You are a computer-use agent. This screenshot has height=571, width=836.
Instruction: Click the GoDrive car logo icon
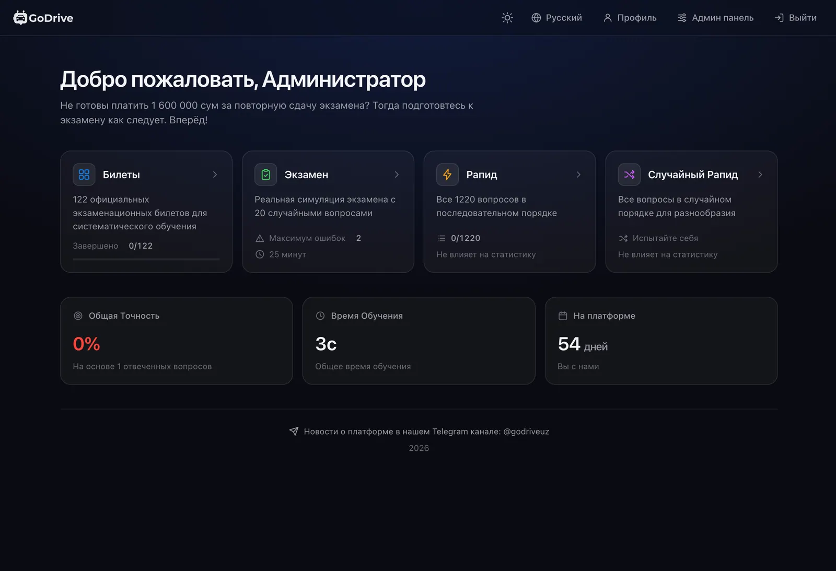pyautogui.click(x=20, y=18)
